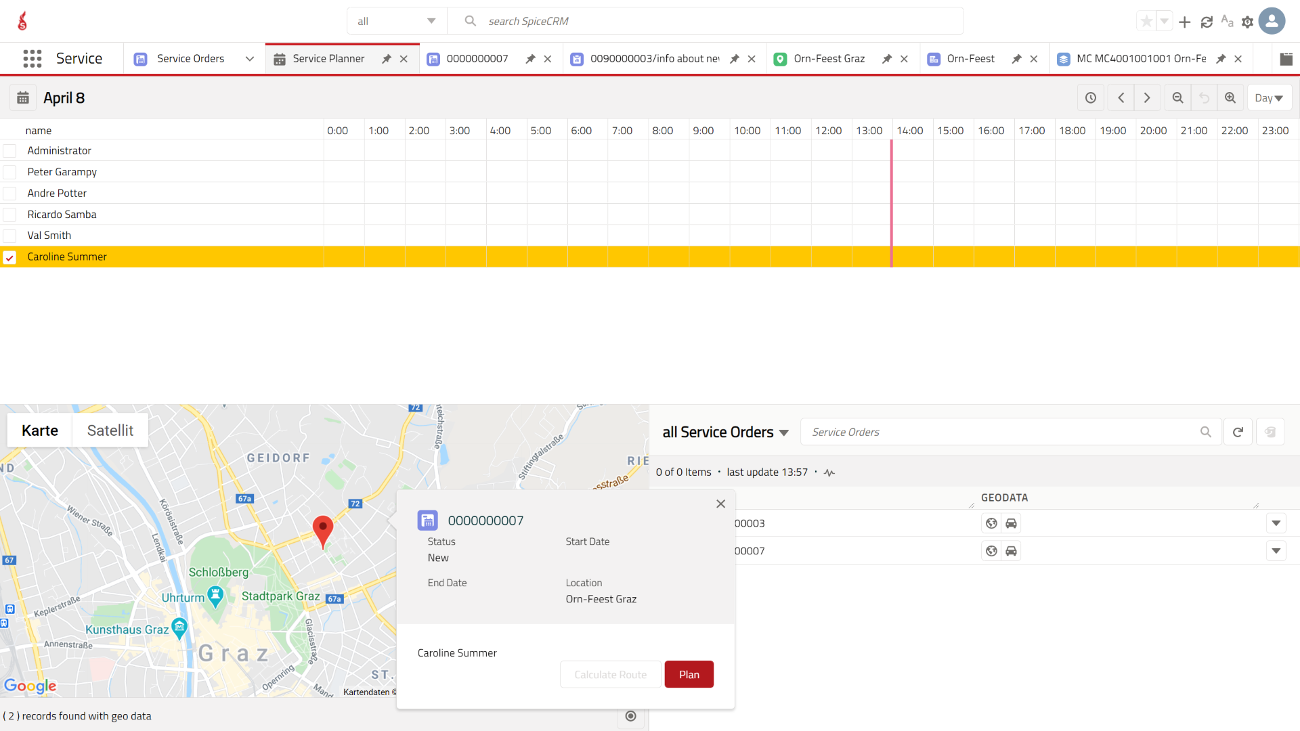Click the red Plan button
1300x731 pixels.
(689, 674)
